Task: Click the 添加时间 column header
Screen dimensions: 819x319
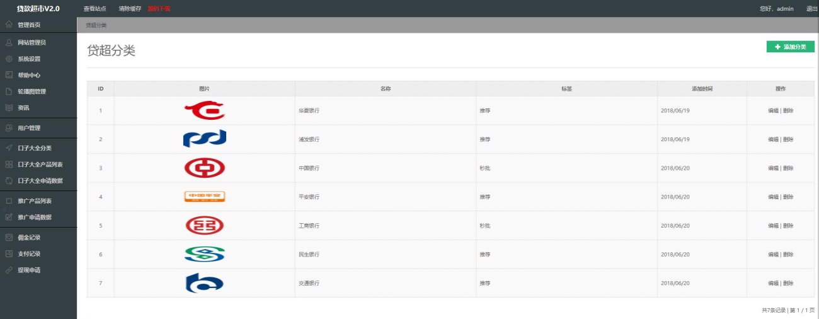Action: 702,89
